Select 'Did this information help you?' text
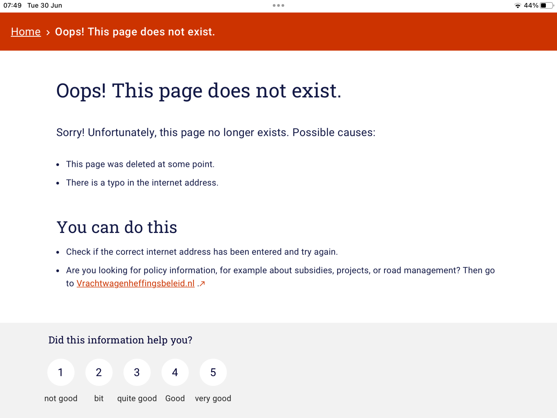Viewport: 557px width, 418px height. (120, 340)
